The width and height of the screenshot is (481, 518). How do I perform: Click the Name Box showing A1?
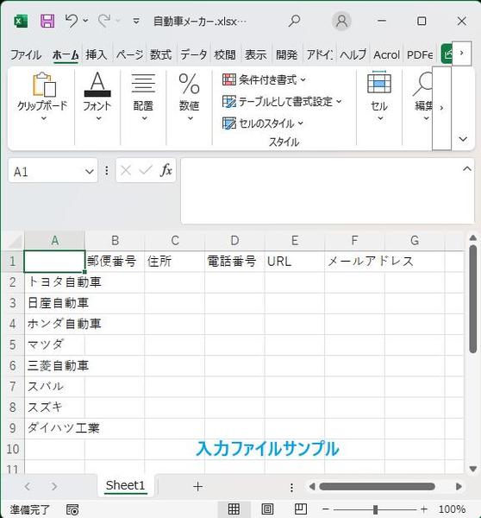47,171
